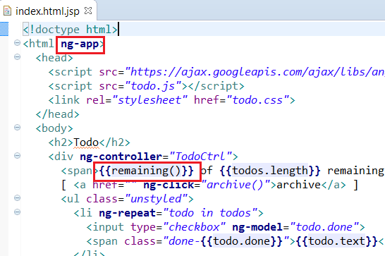385x256 pixels.
Task: Click the {{remaining()}} expression
Action: (x=147, y=171)
